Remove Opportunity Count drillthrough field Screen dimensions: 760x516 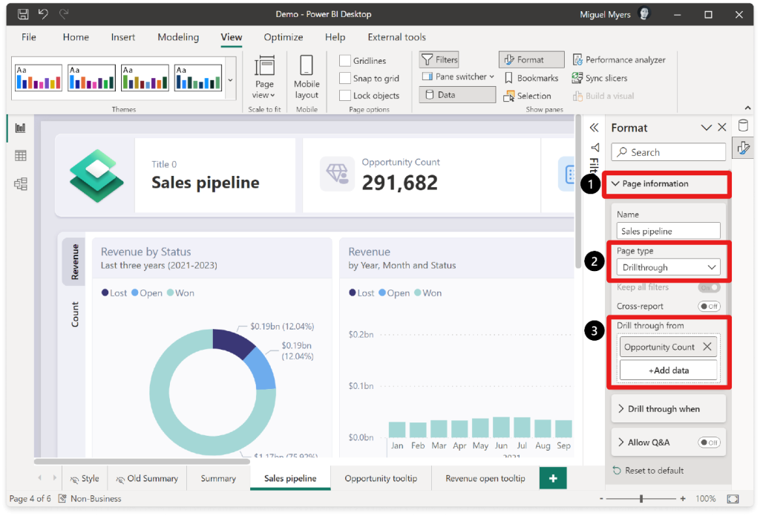click(707, 347)
